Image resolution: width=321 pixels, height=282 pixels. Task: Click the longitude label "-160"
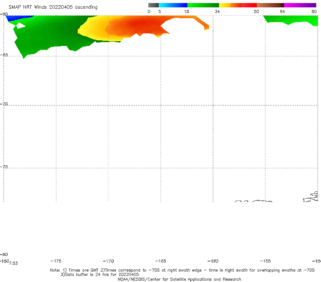click(213, 261)
